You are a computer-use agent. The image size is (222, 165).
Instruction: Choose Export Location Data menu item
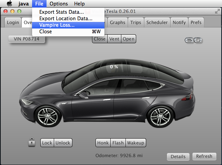(68, 19)
